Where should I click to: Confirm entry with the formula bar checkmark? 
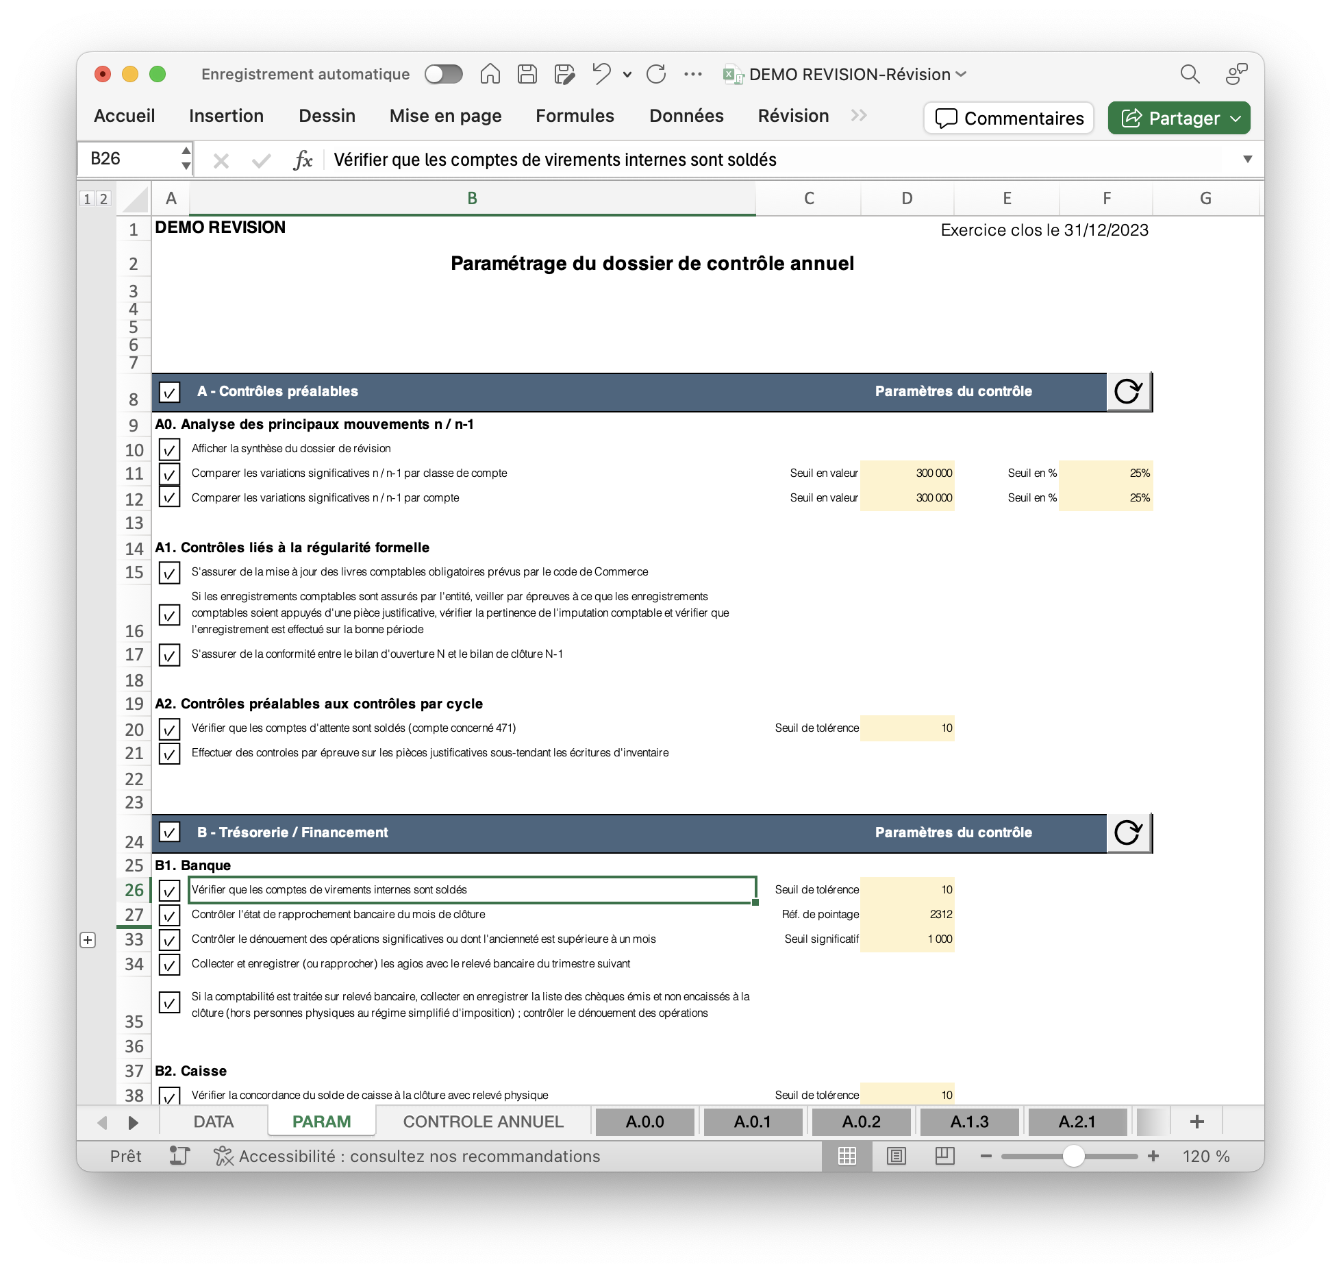pos(260,160)
